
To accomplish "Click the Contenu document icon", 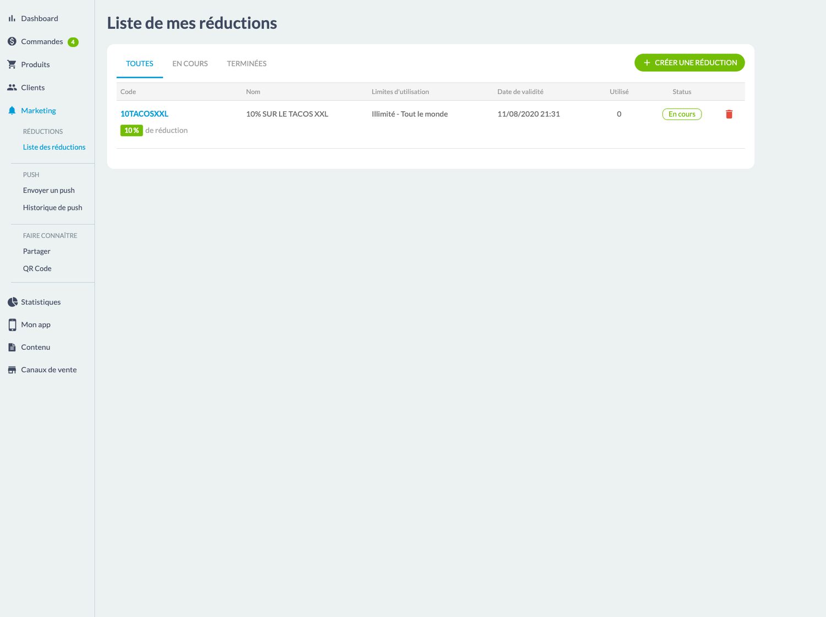I will 12,347.
